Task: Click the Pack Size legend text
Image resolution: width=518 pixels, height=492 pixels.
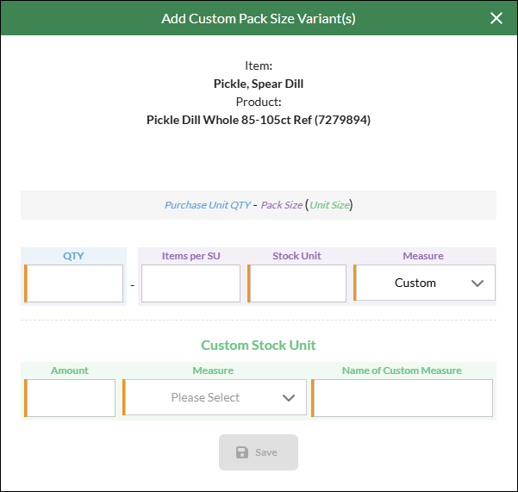Action: [282, 205]
